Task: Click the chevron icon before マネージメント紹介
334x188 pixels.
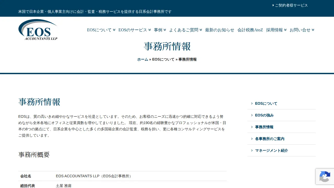Action: (x=252, y=150)
